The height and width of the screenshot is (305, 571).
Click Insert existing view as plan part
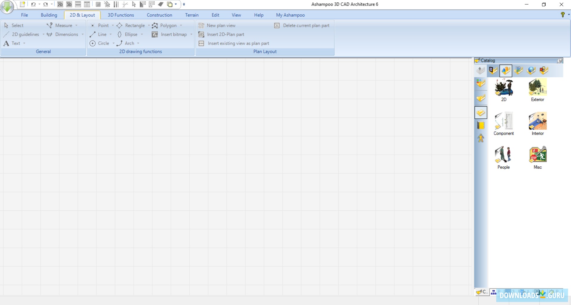coord(238,43)
